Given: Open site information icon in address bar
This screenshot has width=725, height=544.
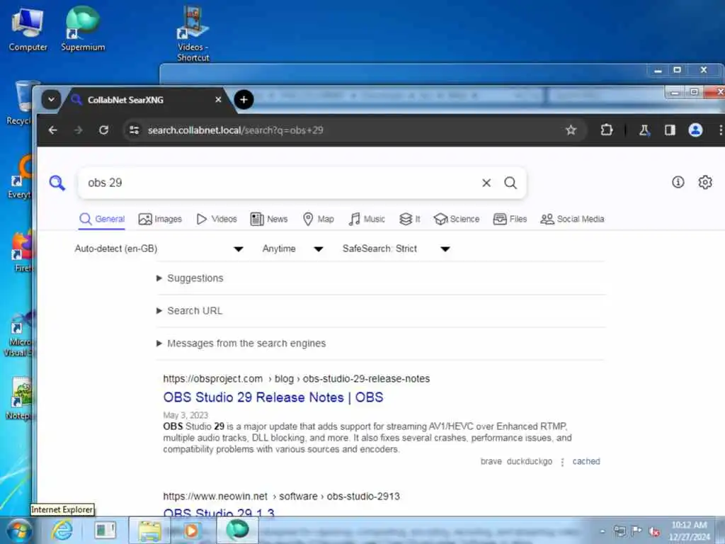Looking at the screenshot, I should click(x=134, y=130).
